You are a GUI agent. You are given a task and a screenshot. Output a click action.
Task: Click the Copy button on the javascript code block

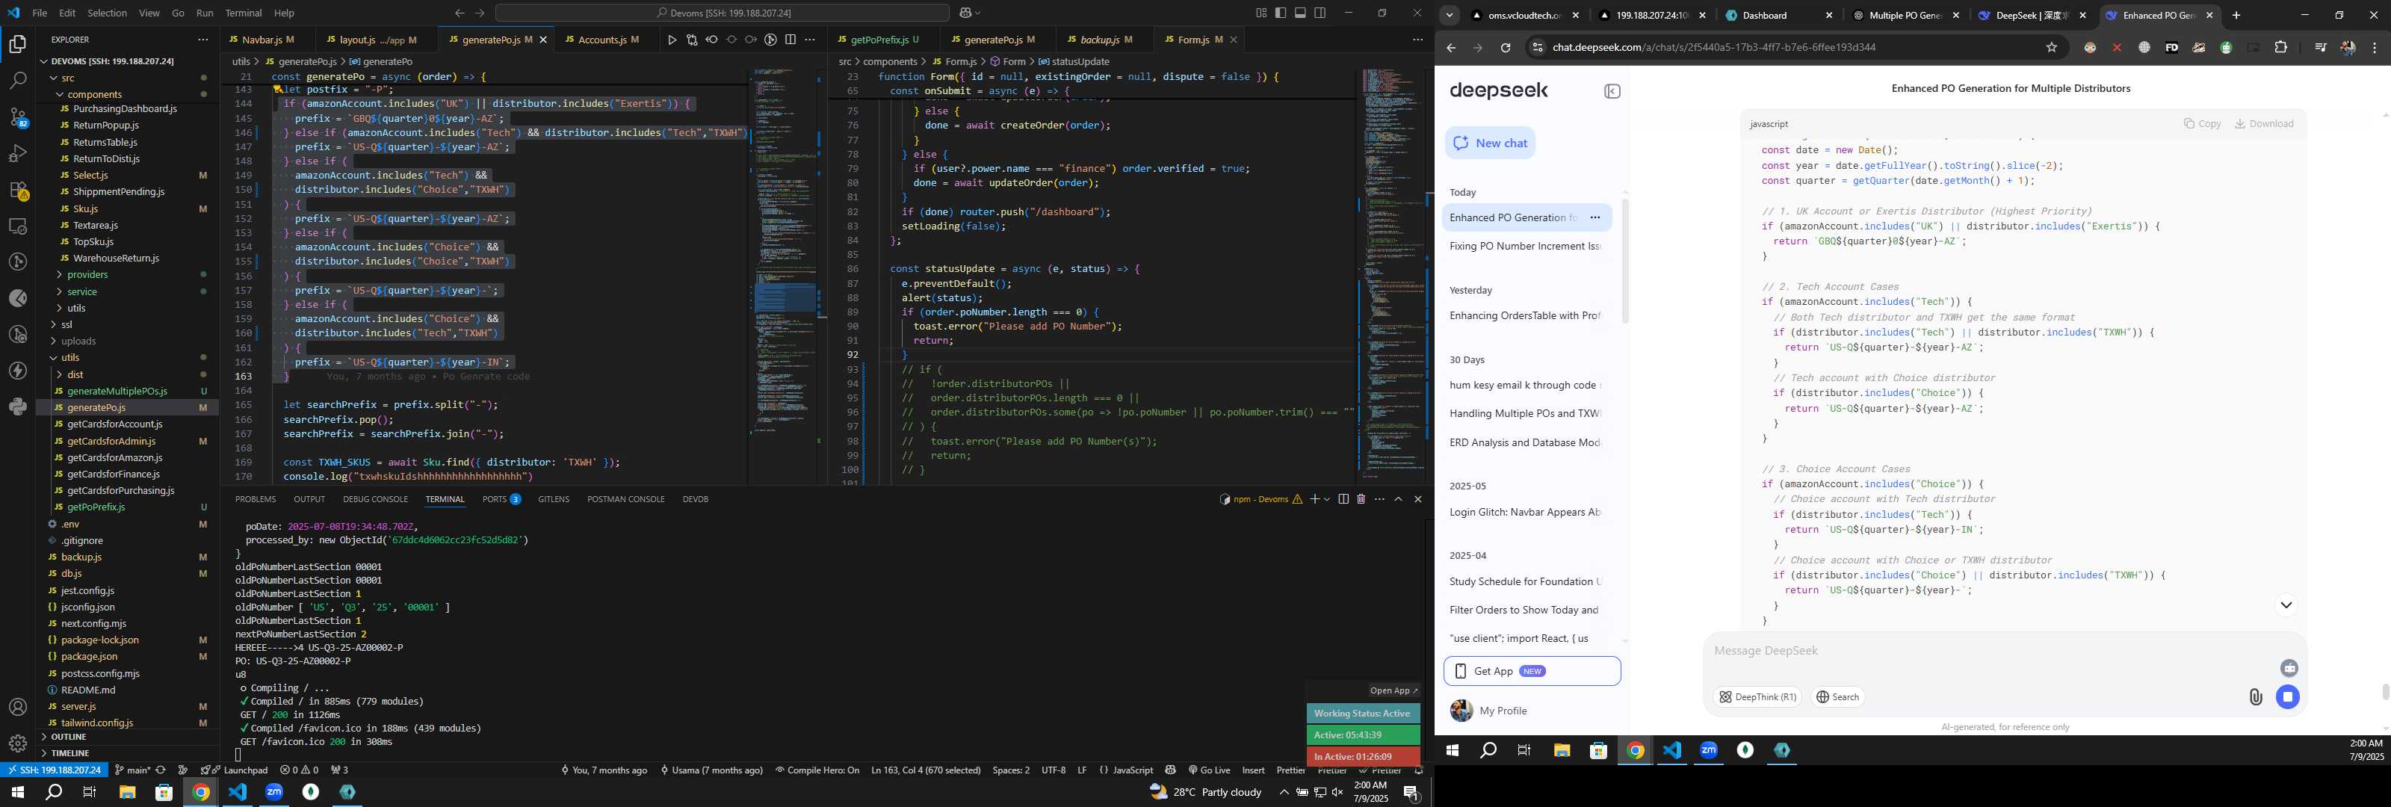pyautogui.click(x=2202, y=123)
